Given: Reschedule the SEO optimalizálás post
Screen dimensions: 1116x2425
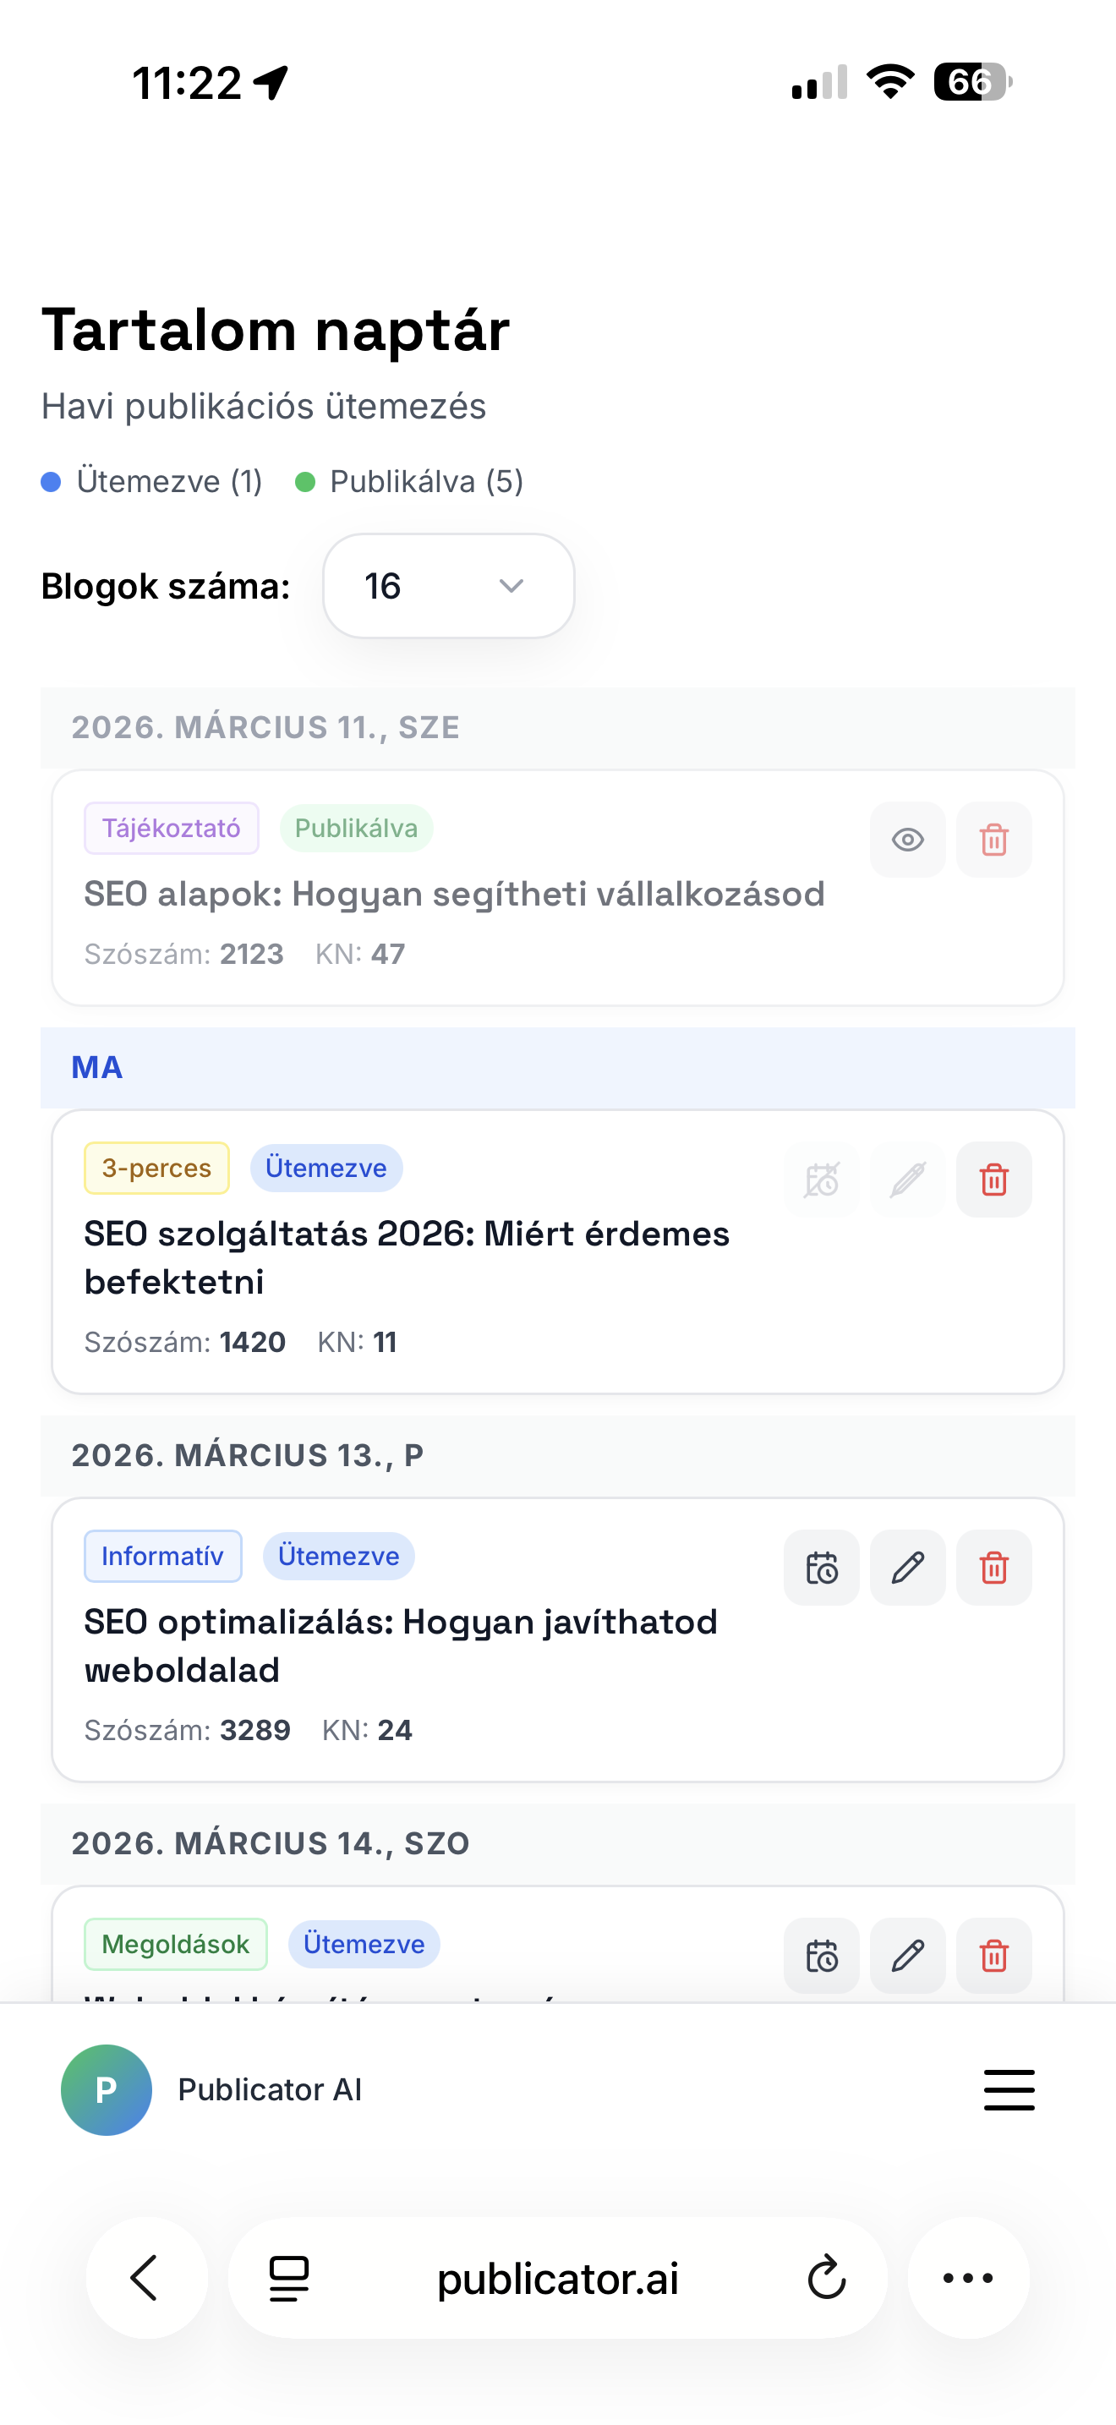Looking at the screenshot, I should (821, 1568).
